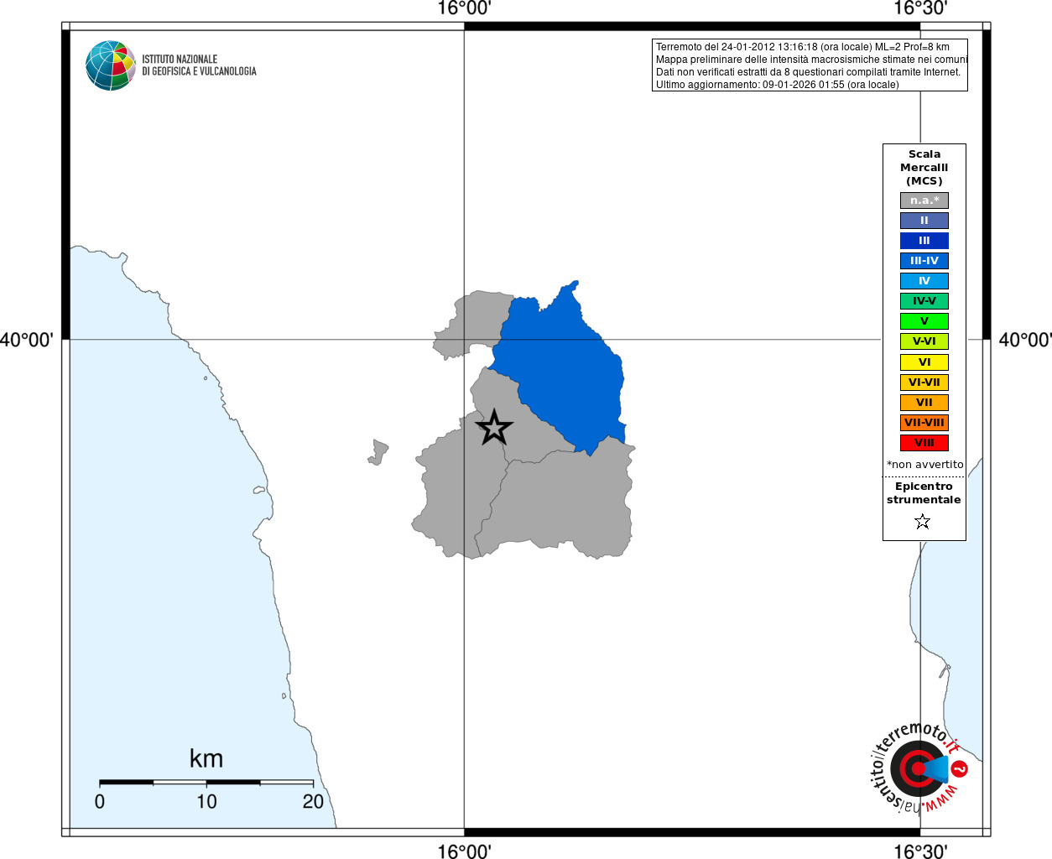Click the haisentitoilterremoto.it logo

point(919,768)
